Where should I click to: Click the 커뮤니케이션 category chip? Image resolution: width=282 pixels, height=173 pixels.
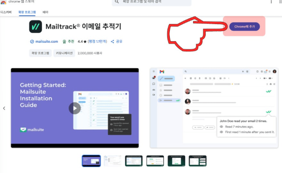64,53
